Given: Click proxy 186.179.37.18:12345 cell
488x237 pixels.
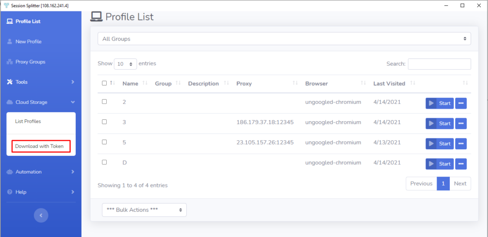Looking at the screenshot, I should (265, 123).
